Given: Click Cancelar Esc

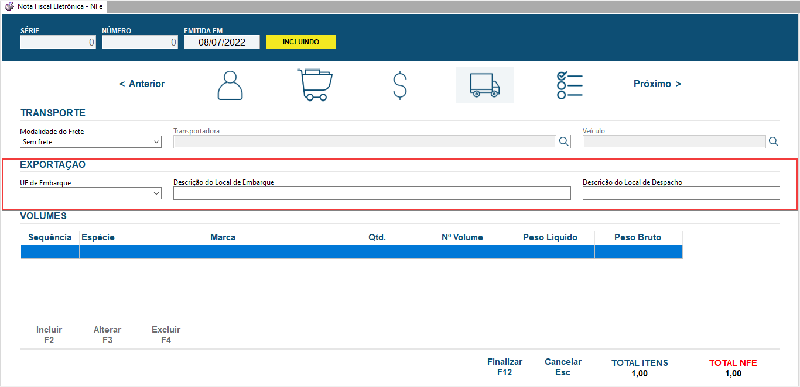Looking at the screenshot, I should [563, 367].
